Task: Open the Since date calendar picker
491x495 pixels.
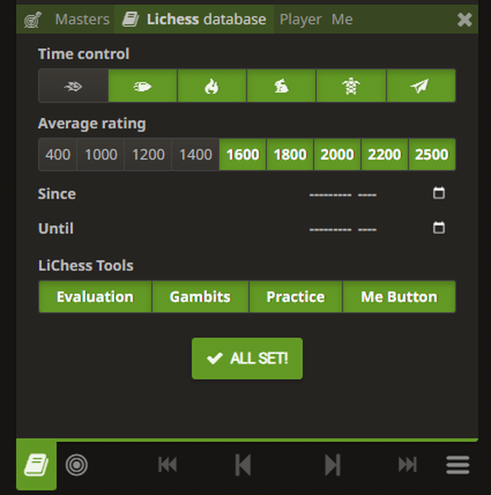Action: 438,193
